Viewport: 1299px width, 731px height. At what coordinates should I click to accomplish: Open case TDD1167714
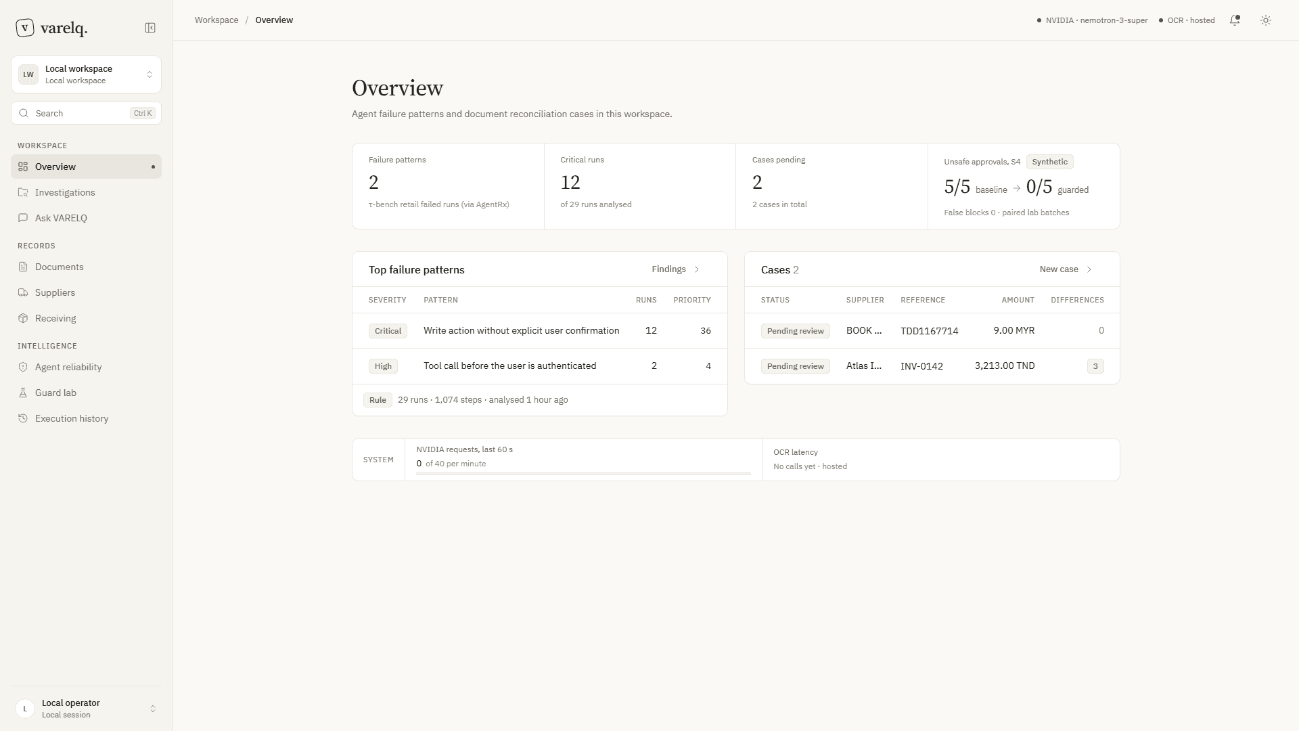tap(932, 331)
